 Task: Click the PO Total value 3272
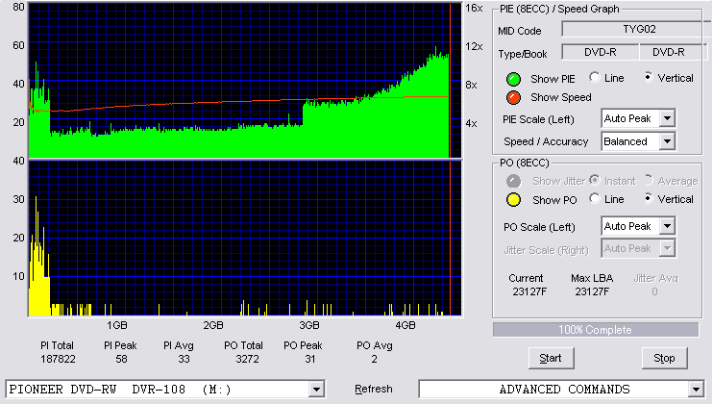(247, 360)
